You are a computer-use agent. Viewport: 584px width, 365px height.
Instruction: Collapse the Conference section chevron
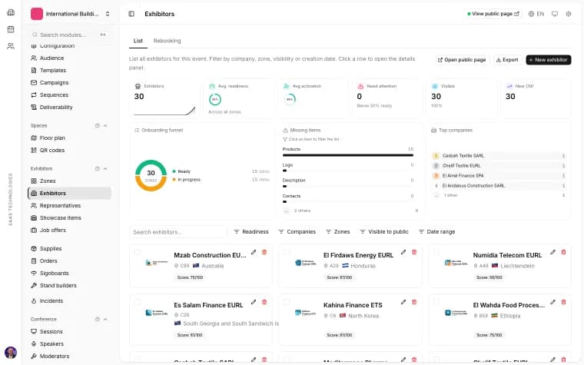tap(105, 319)
